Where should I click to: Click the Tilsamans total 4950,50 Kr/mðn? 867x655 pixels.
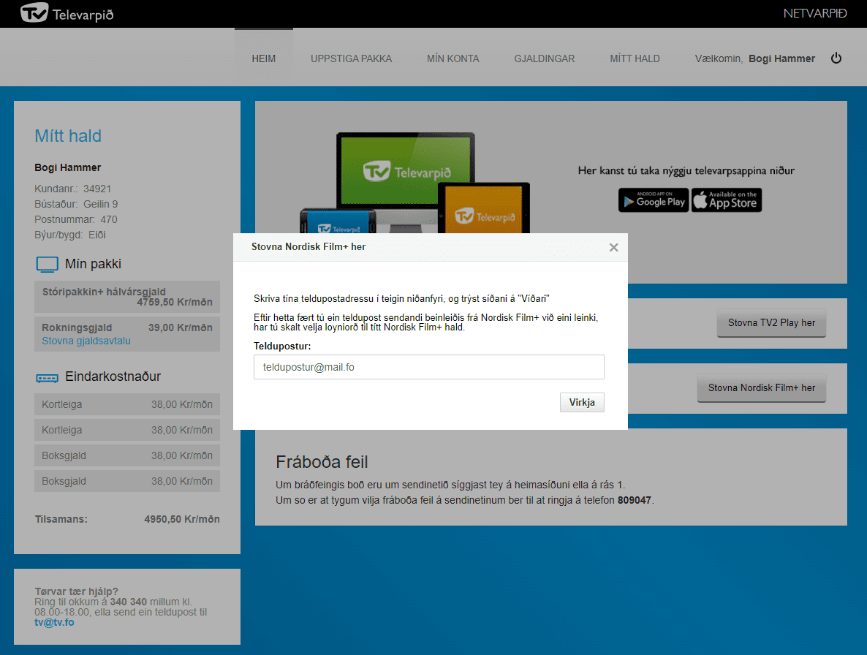click(x=182, y=520)
